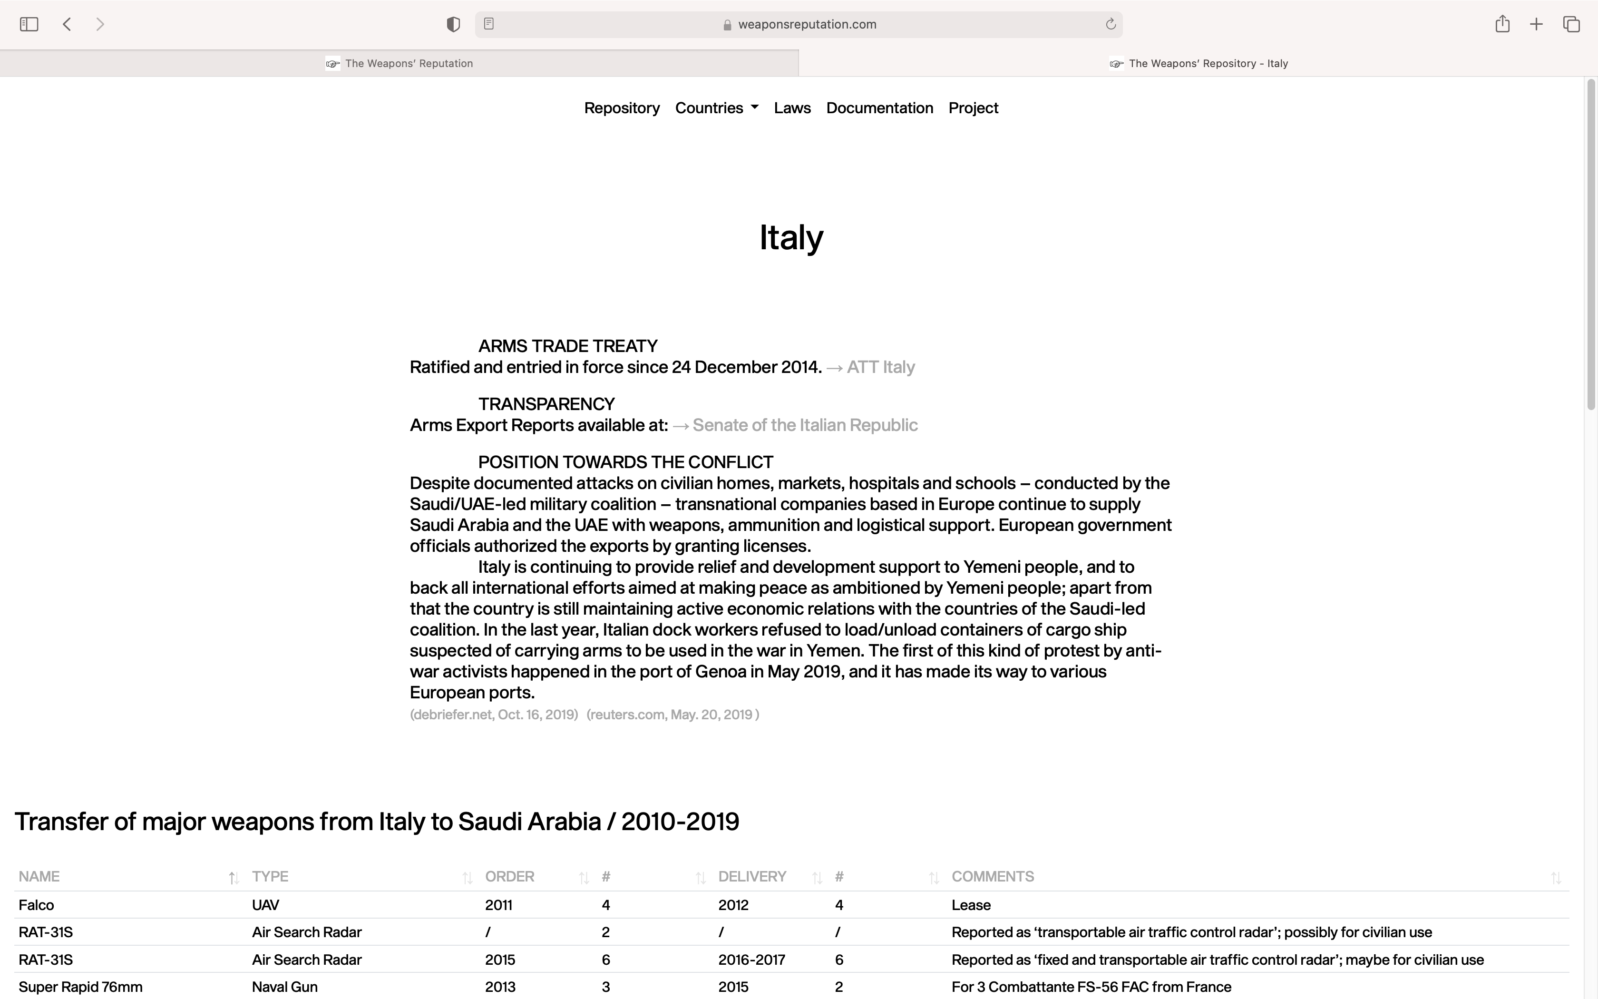Sort table by NAME column arrows
1598x999 pixels.
pos(233,877)
